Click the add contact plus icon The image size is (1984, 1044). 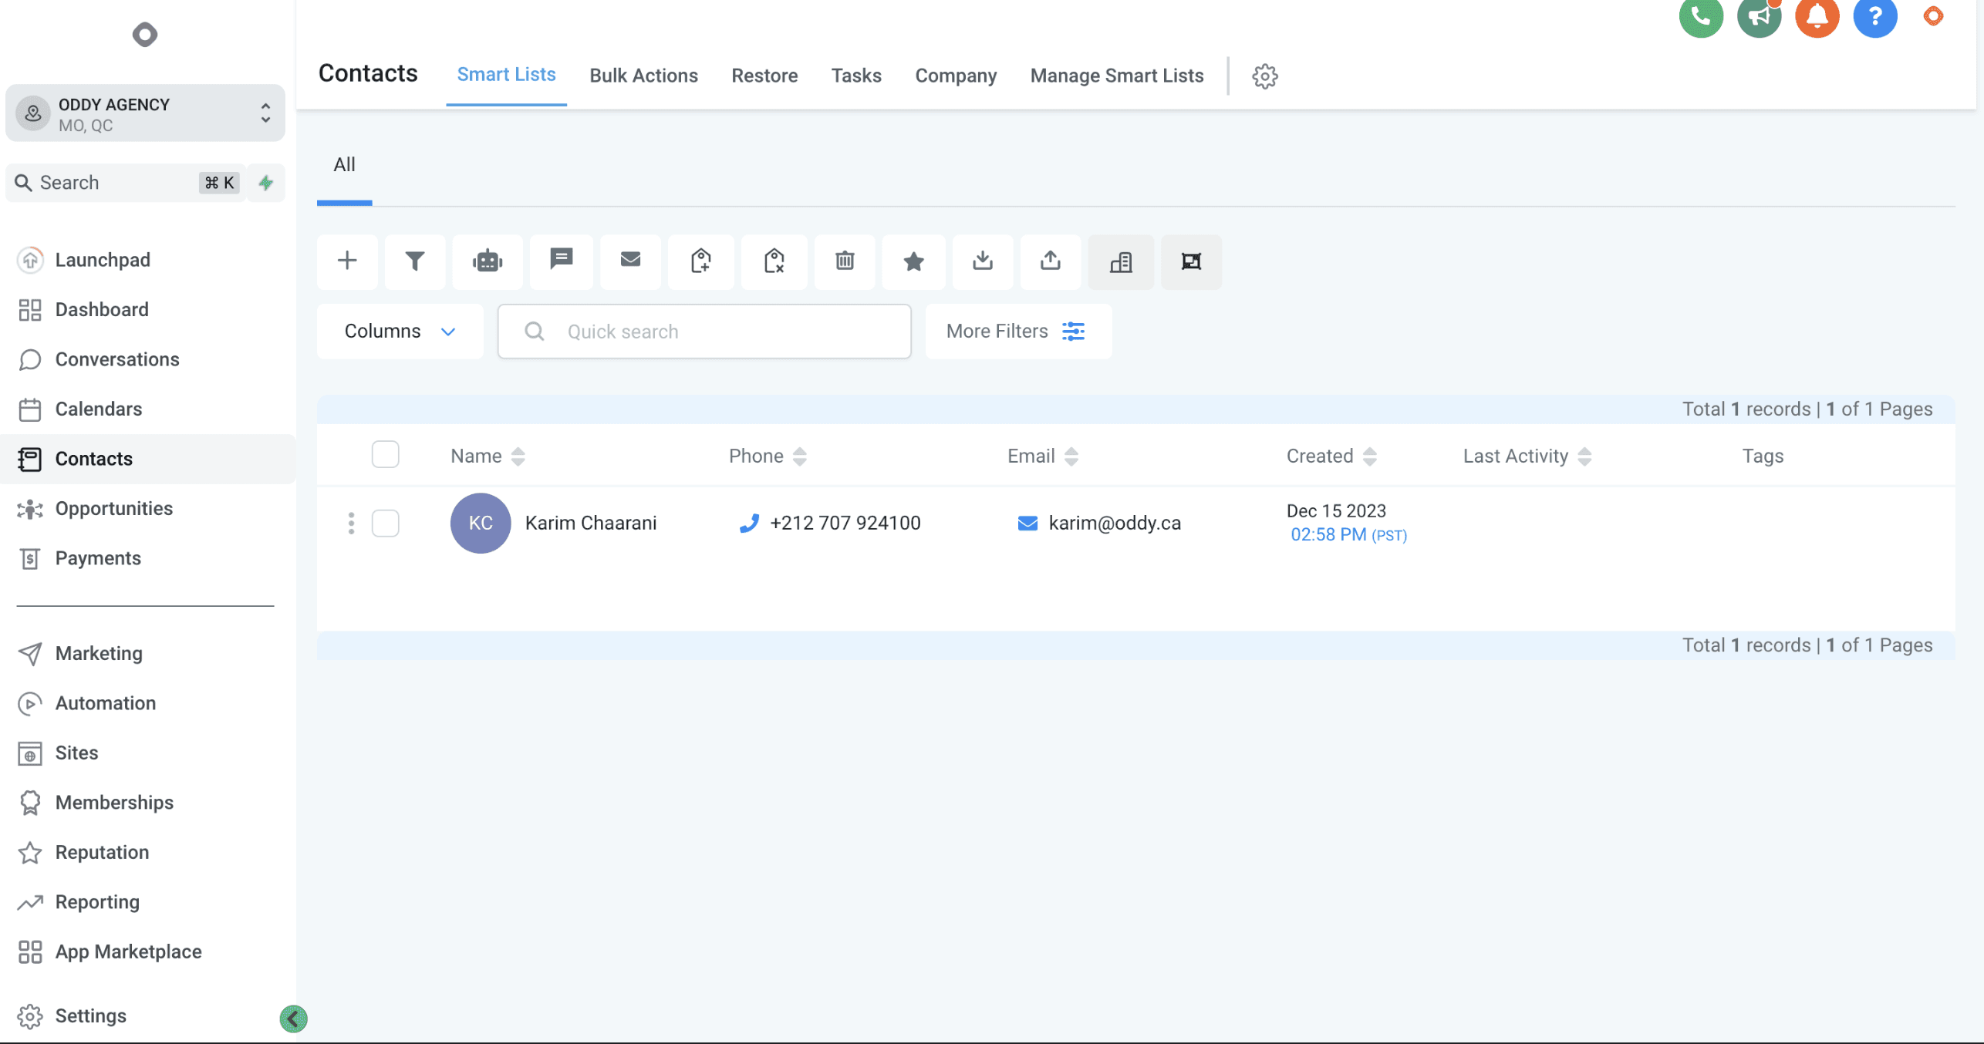pyautogui.click(x=347, y=261)
